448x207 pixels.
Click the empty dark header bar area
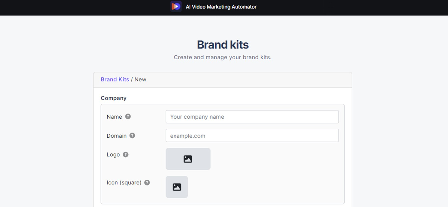pos(350,8)
